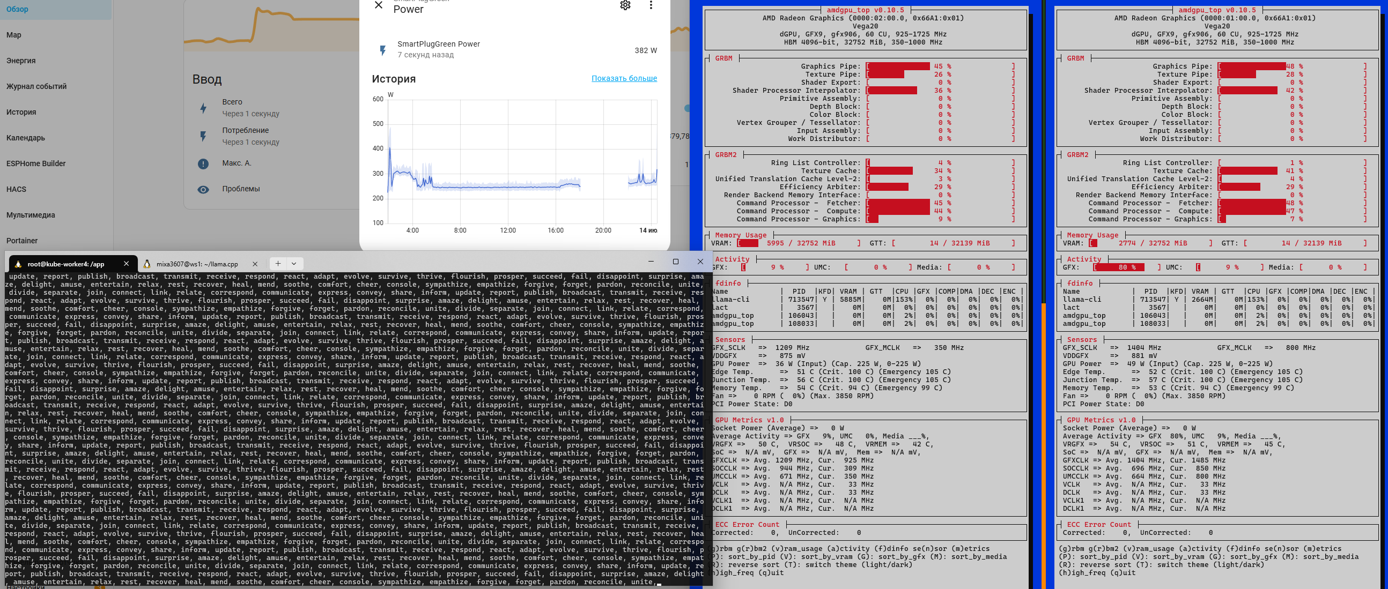Switch to mixa3607@ws1 llama.cpp tab
The image size is (1388, 589).
tap(197, 264)
